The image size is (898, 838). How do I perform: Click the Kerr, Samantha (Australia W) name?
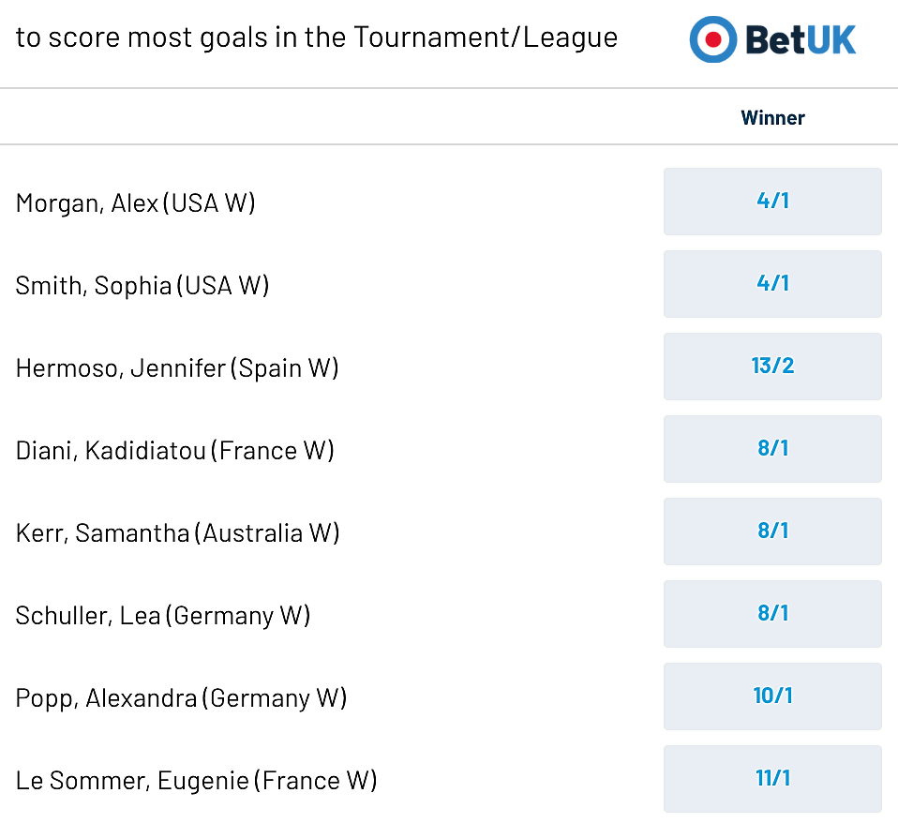[x=177, y=533]
